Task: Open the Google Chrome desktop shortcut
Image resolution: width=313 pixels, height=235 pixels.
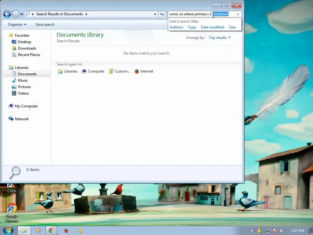Action: coord(12,213)
